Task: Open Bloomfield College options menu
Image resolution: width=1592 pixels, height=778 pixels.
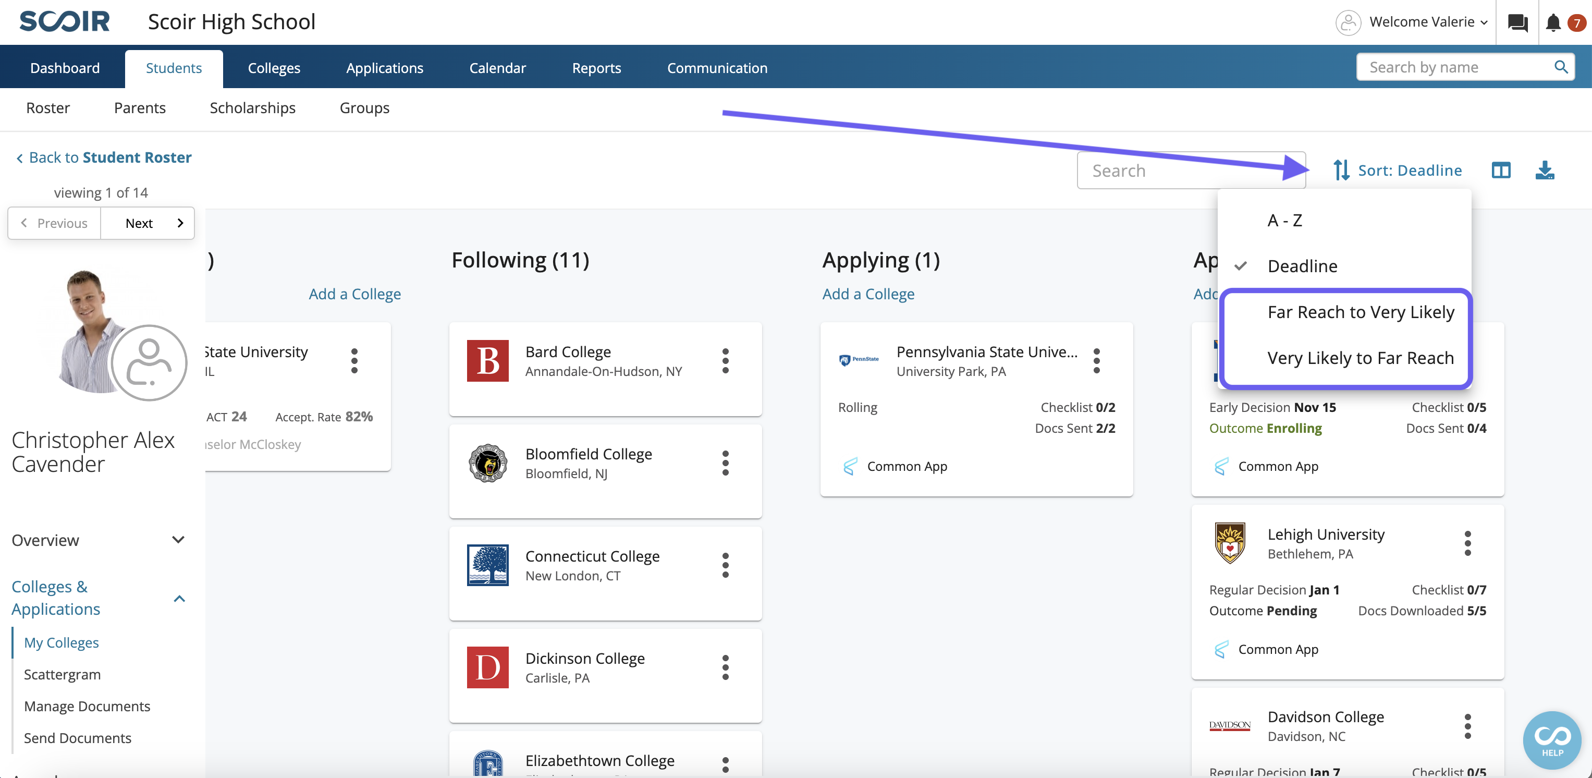Action: click(726, 463)
